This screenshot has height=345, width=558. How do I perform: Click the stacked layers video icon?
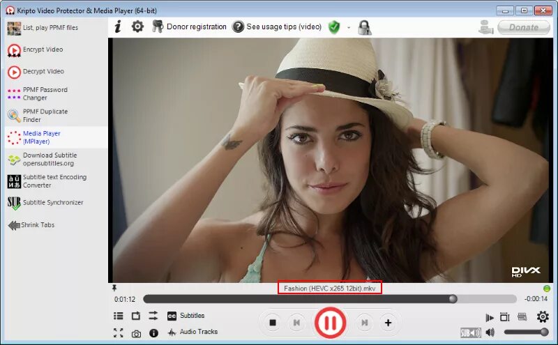click(x=522, y=316)
